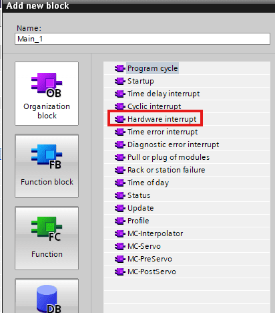This screenshot has height=313, width=275.
Task: Select the Data block DB cylinder icon
Action: [47, 299]
